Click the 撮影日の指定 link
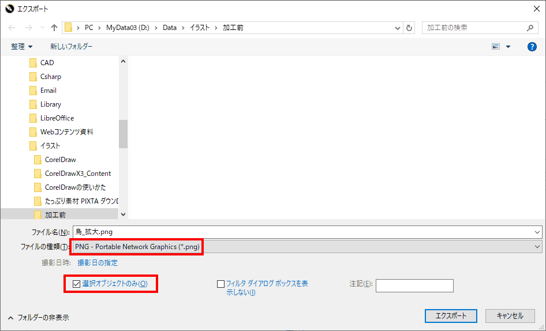This screenshot has width=546, height=331. pos(98,263)
